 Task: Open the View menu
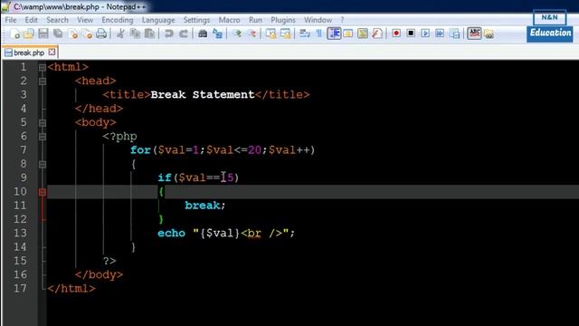tap(85, 20)
